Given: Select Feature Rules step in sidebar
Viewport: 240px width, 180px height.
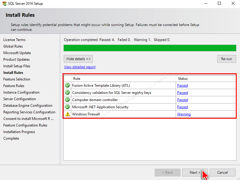Looking at the screenshot, I should [x=14, y=86].
